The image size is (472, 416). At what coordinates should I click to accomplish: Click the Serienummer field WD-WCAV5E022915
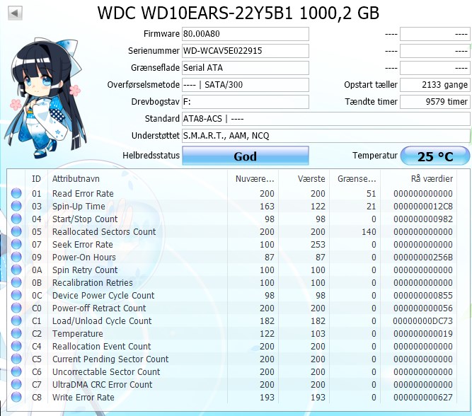coord(246,50)
